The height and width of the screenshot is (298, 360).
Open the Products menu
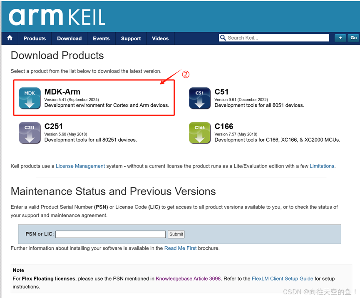(35, 38)
